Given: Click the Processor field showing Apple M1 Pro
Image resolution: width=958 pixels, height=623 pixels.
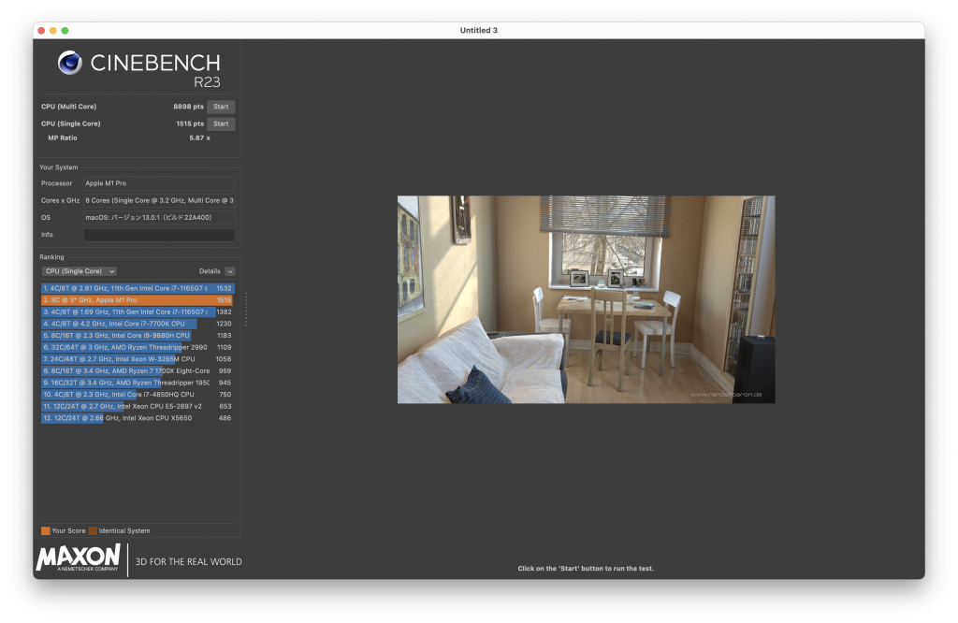Looking at the screenshot, I should pos(159,183).
